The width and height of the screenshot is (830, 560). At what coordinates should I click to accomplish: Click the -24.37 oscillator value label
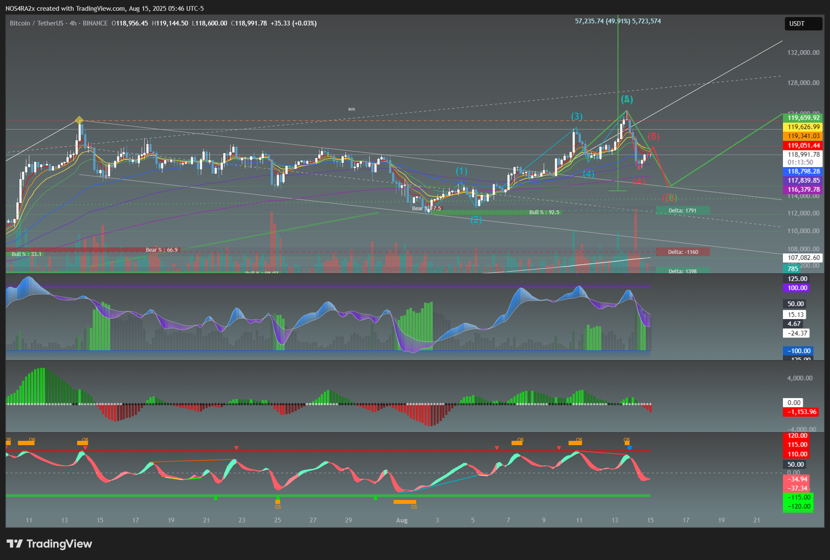[x=797, y=333]
